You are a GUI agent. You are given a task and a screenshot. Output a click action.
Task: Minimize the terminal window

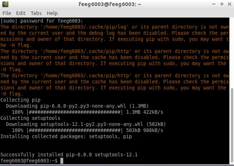tap(214, 4)
